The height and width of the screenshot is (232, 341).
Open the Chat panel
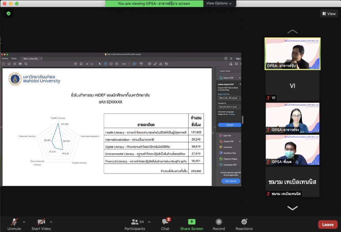(165, 222)
